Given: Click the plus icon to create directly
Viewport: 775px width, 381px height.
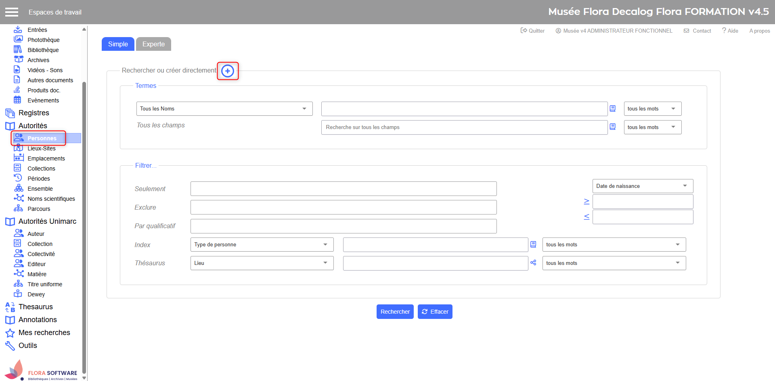Looking at the screenshot, I should (x=228, y=71).
